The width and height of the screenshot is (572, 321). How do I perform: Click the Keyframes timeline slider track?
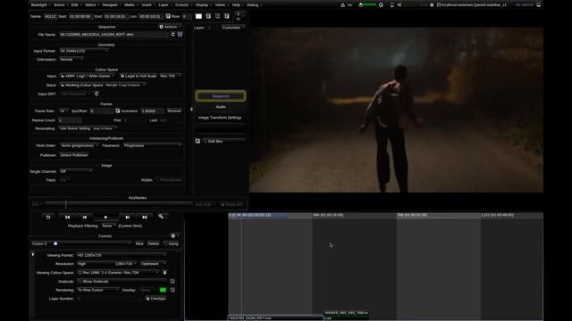pyautogui.click(x=119, y=204)
